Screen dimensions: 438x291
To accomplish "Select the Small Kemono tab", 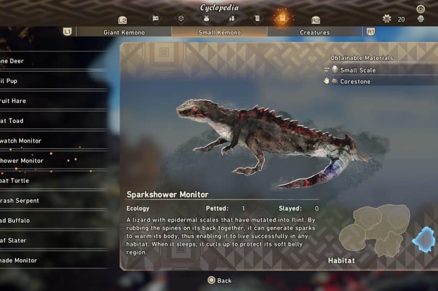I will tap(220, 32).
